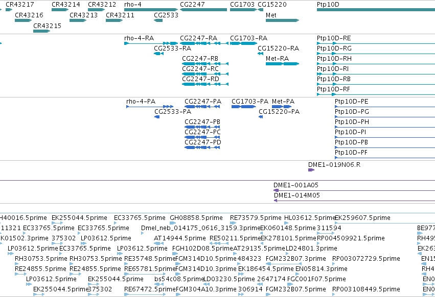Select the Met-RA transcript label

(x=277, y=59)
